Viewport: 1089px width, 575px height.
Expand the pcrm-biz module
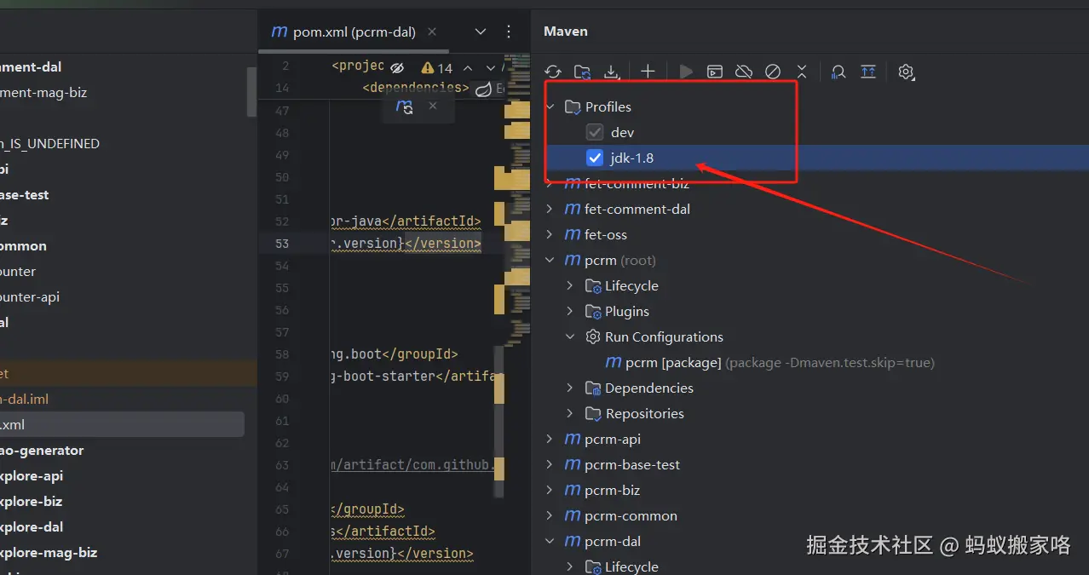click(550, 490)
